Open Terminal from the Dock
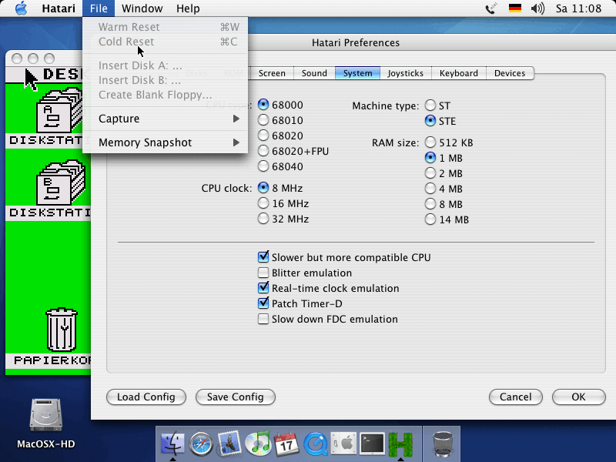Image resolution: width=616 pixels, height=462 pixels. [372, 444]
